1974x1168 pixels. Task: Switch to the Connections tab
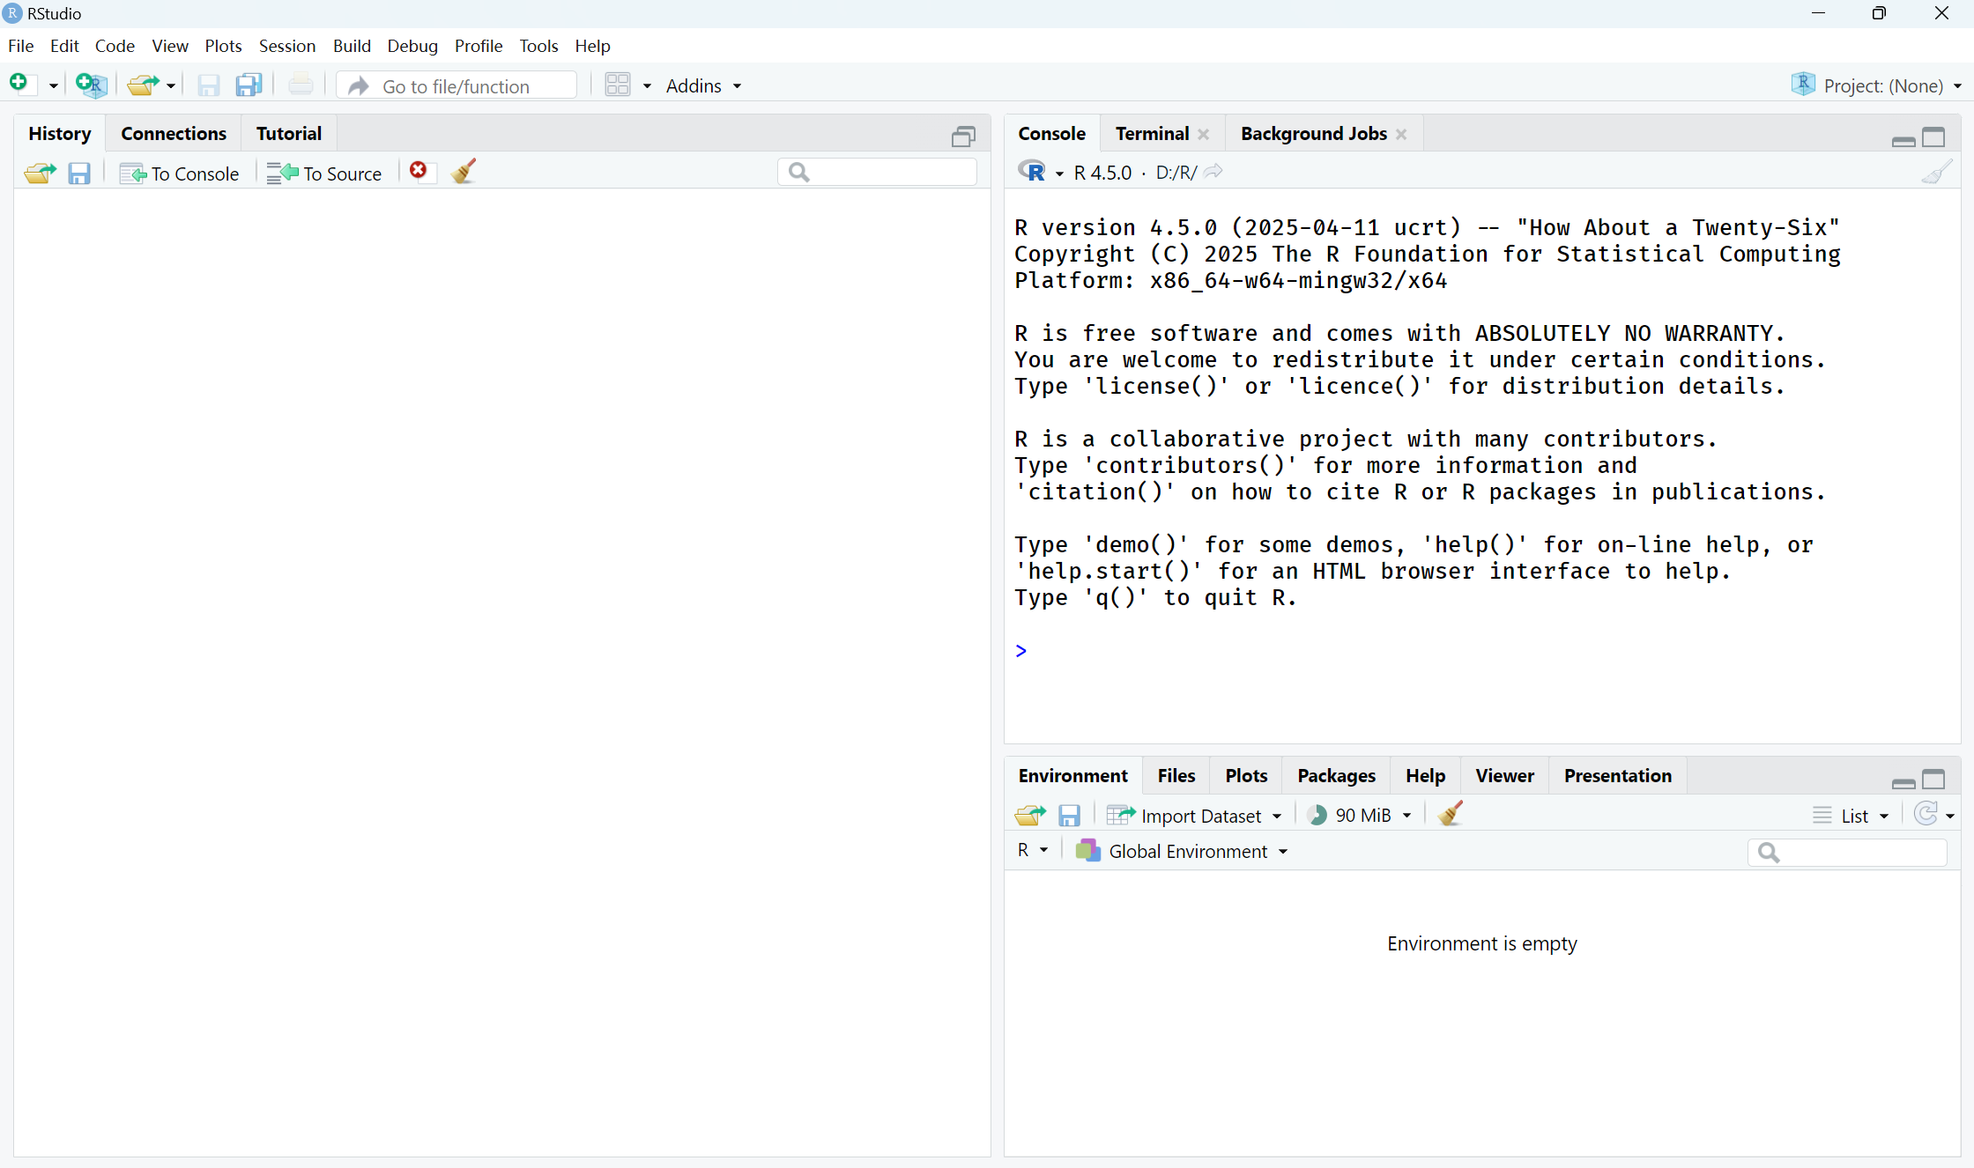174,133
